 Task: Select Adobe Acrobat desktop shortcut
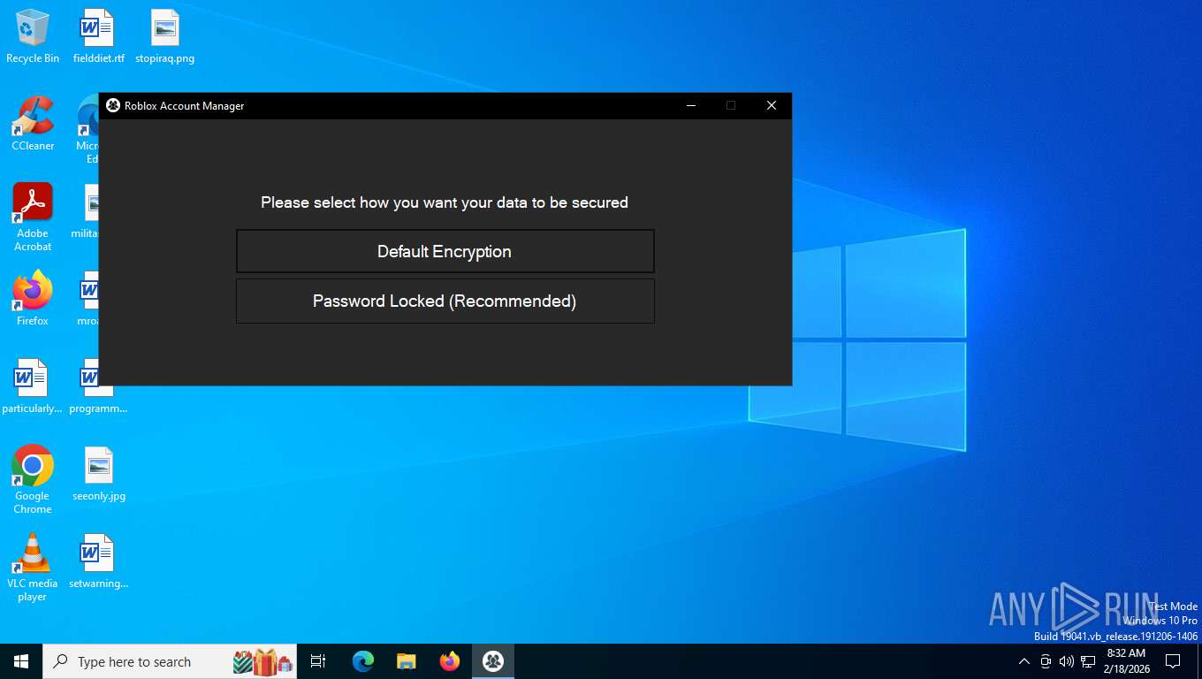tap(33, 217)
